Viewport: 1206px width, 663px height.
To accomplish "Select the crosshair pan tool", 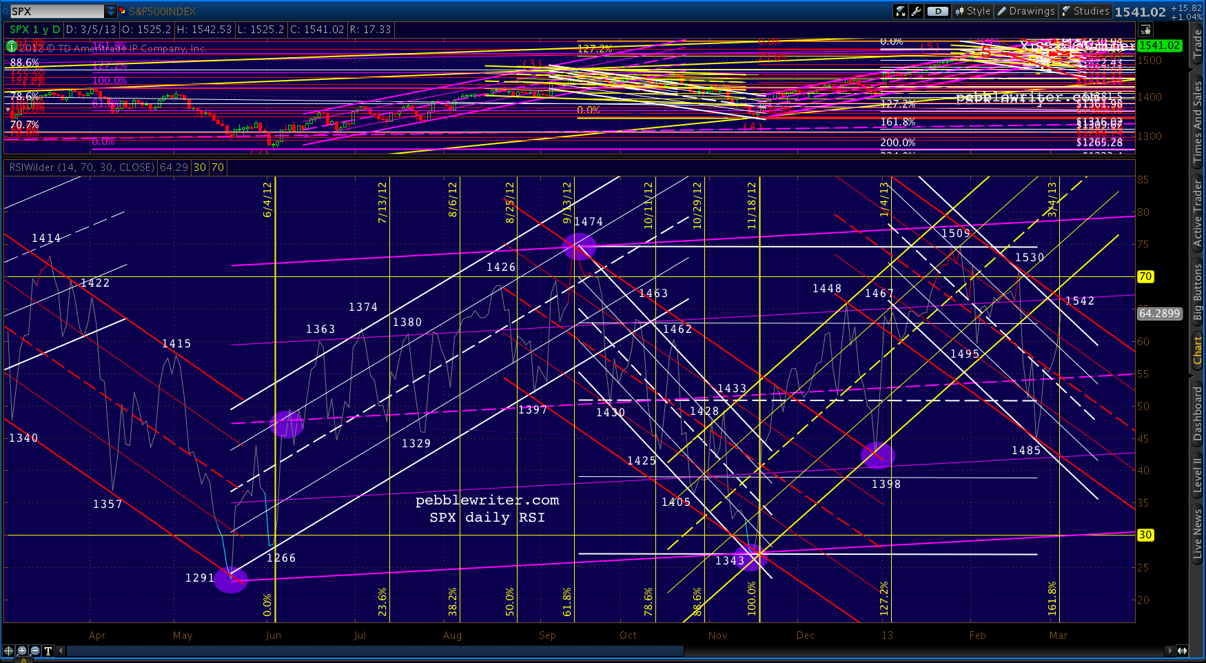I will pos(9,651).
